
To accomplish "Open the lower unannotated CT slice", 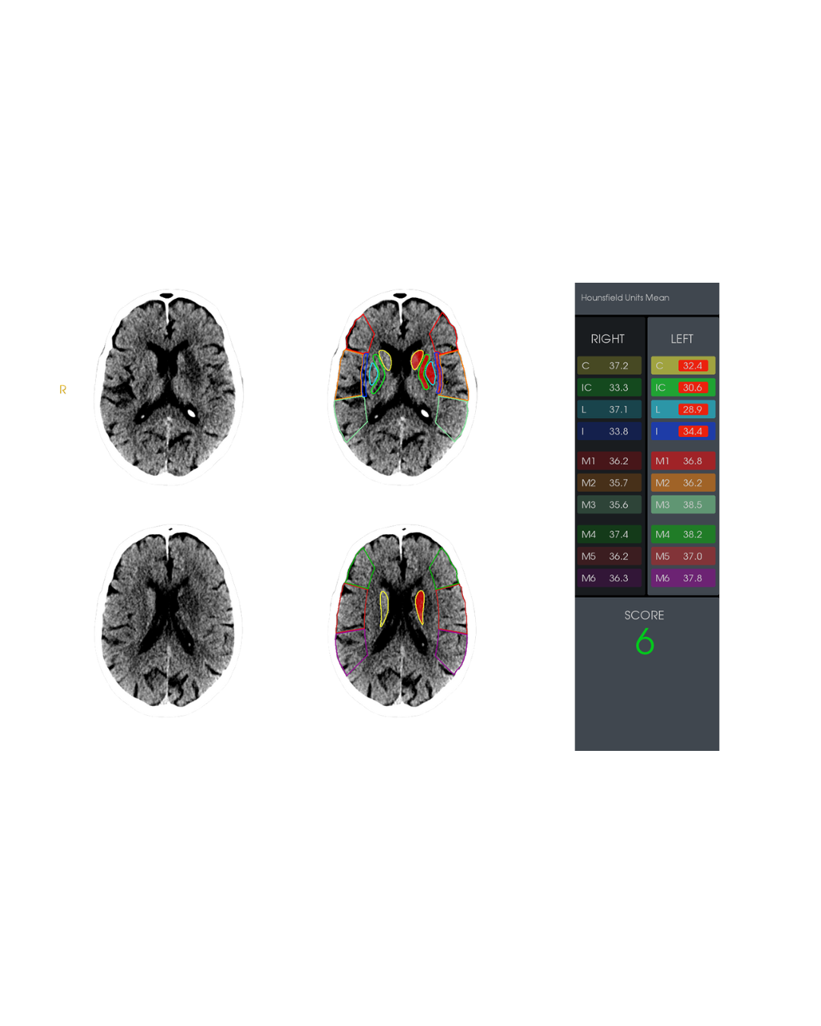I will (169, 620).
